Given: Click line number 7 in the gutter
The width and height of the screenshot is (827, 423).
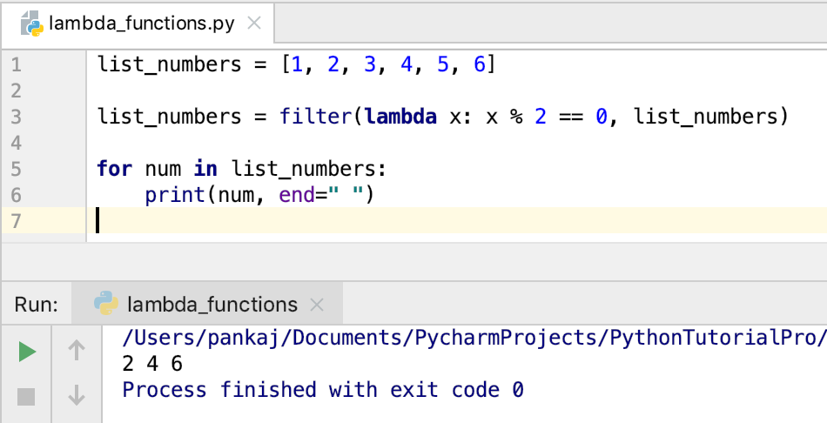Looking at the screenshot, I should click(16, 221).
